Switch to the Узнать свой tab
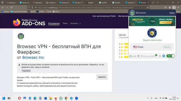 click(25, 3)
